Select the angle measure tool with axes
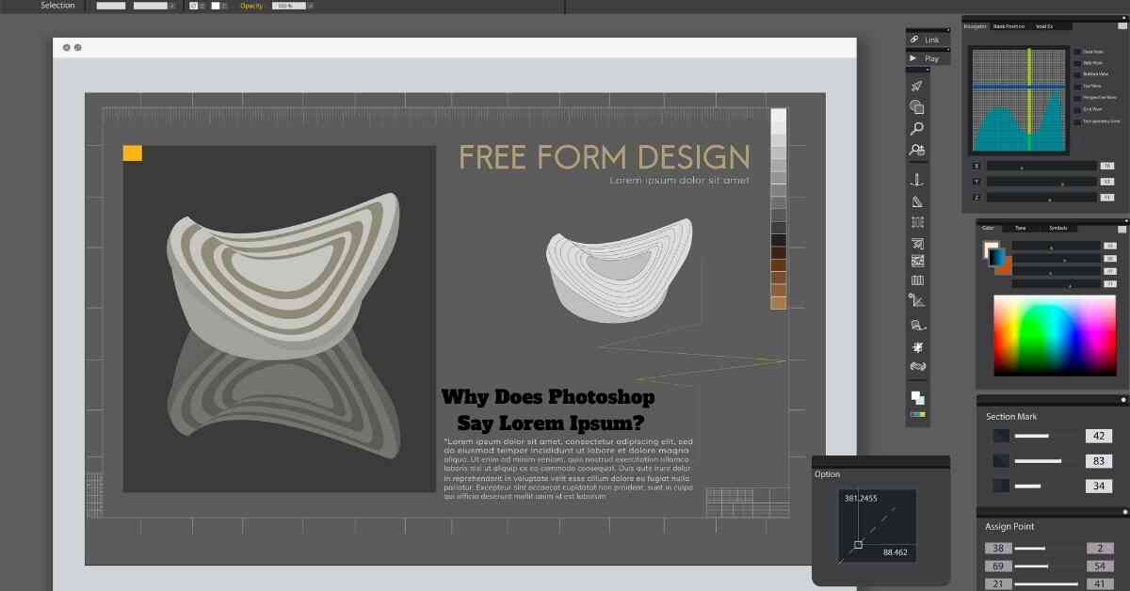Image resolution: width=1130 pixels, height=591 pixels. click(x=916, y=301)
